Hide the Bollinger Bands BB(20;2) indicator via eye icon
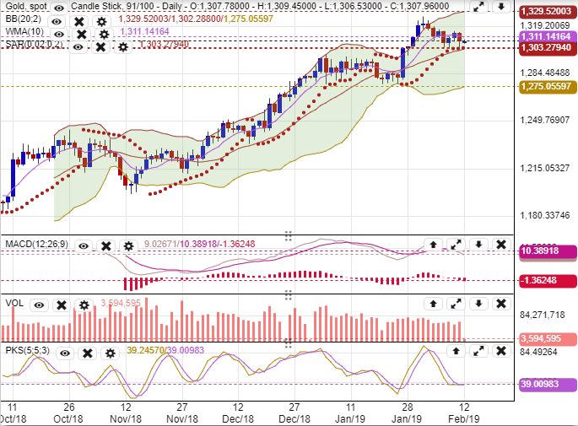Image resolution: width=578 pixels, height=426 pixels. tap(57, 21)
